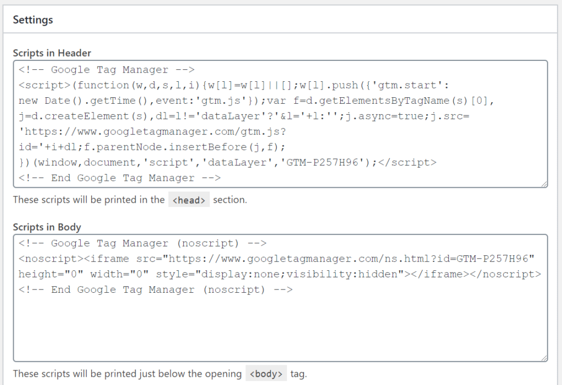The height and width of the screenshot is (385, 562).
Task: Click the Scripts in Header label
Action: 52,53
